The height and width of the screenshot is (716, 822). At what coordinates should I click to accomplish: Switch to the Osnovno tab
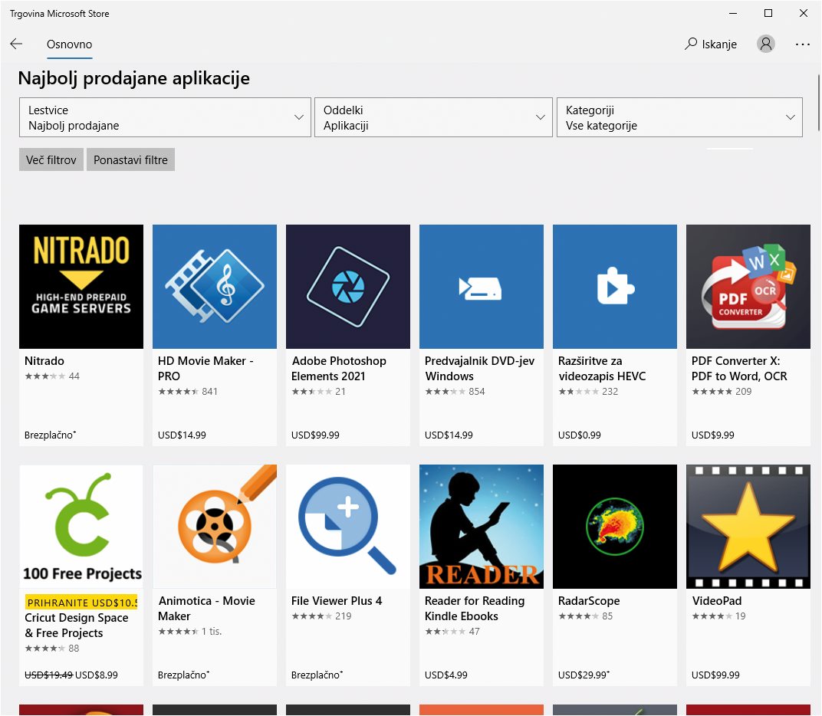(69, 44)
